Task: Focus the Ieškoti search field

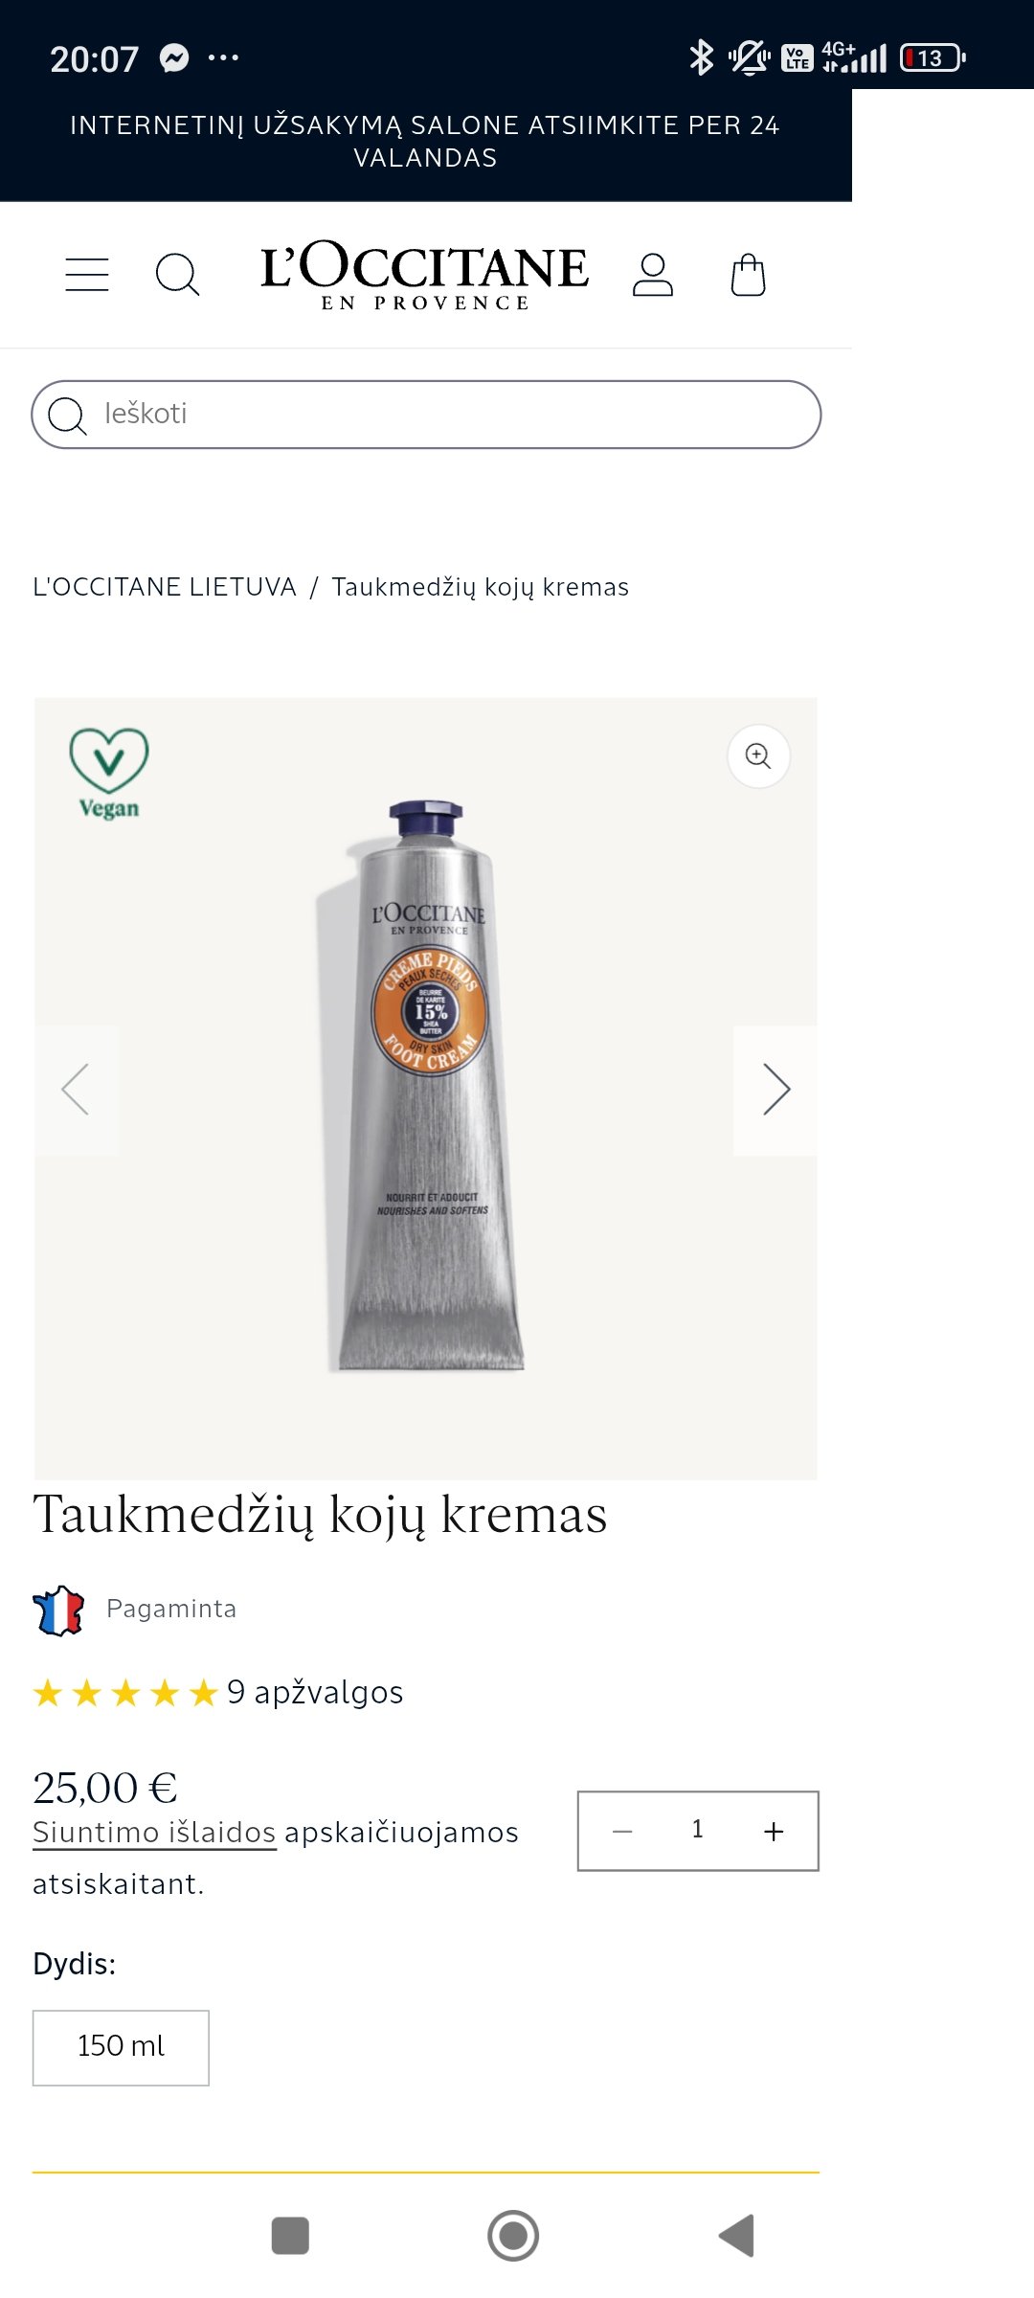Action: coord(426,415)
